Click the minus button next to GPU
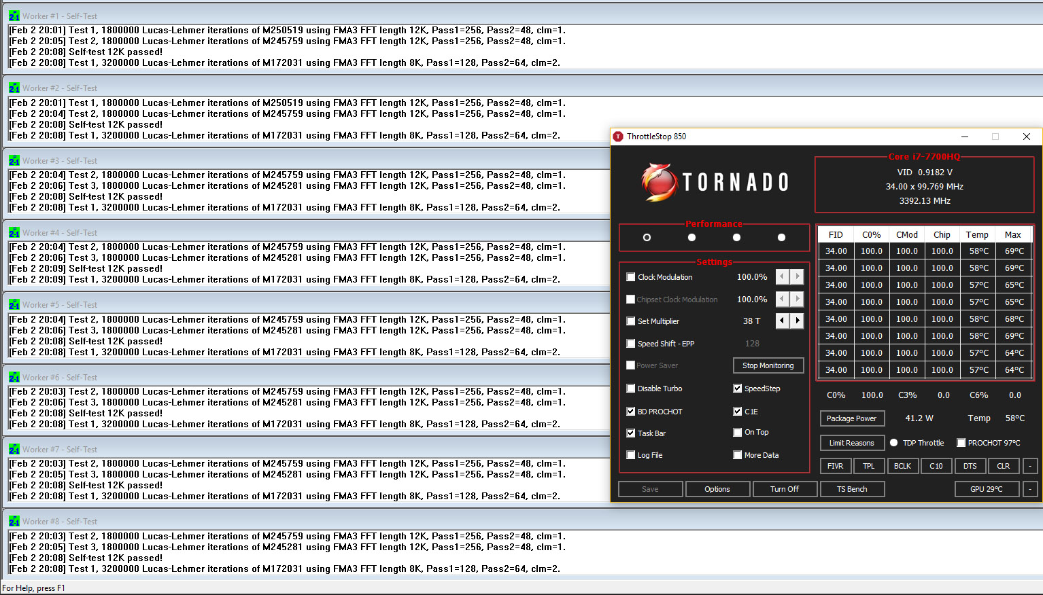Viewport: 1043px width, 595px height. click(1030, 489)
